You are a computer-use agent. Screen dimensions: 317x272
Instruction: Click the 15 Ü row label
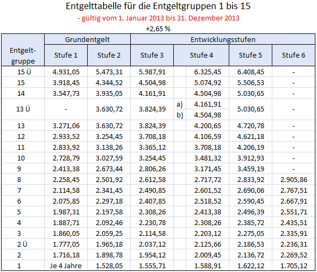(x=23, y=72)
